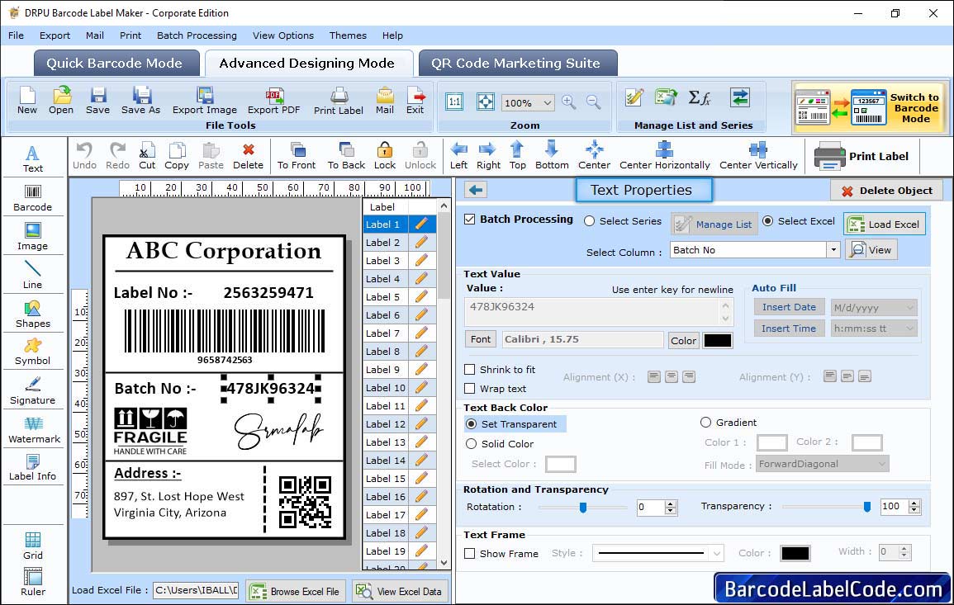Open the frame Style dropdown
The image size is (954, 605).
tap(717, 553)
